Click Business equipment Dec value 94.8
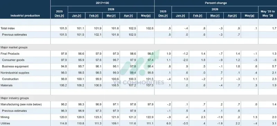The image size is (277, 126). [x=64, y=66]
